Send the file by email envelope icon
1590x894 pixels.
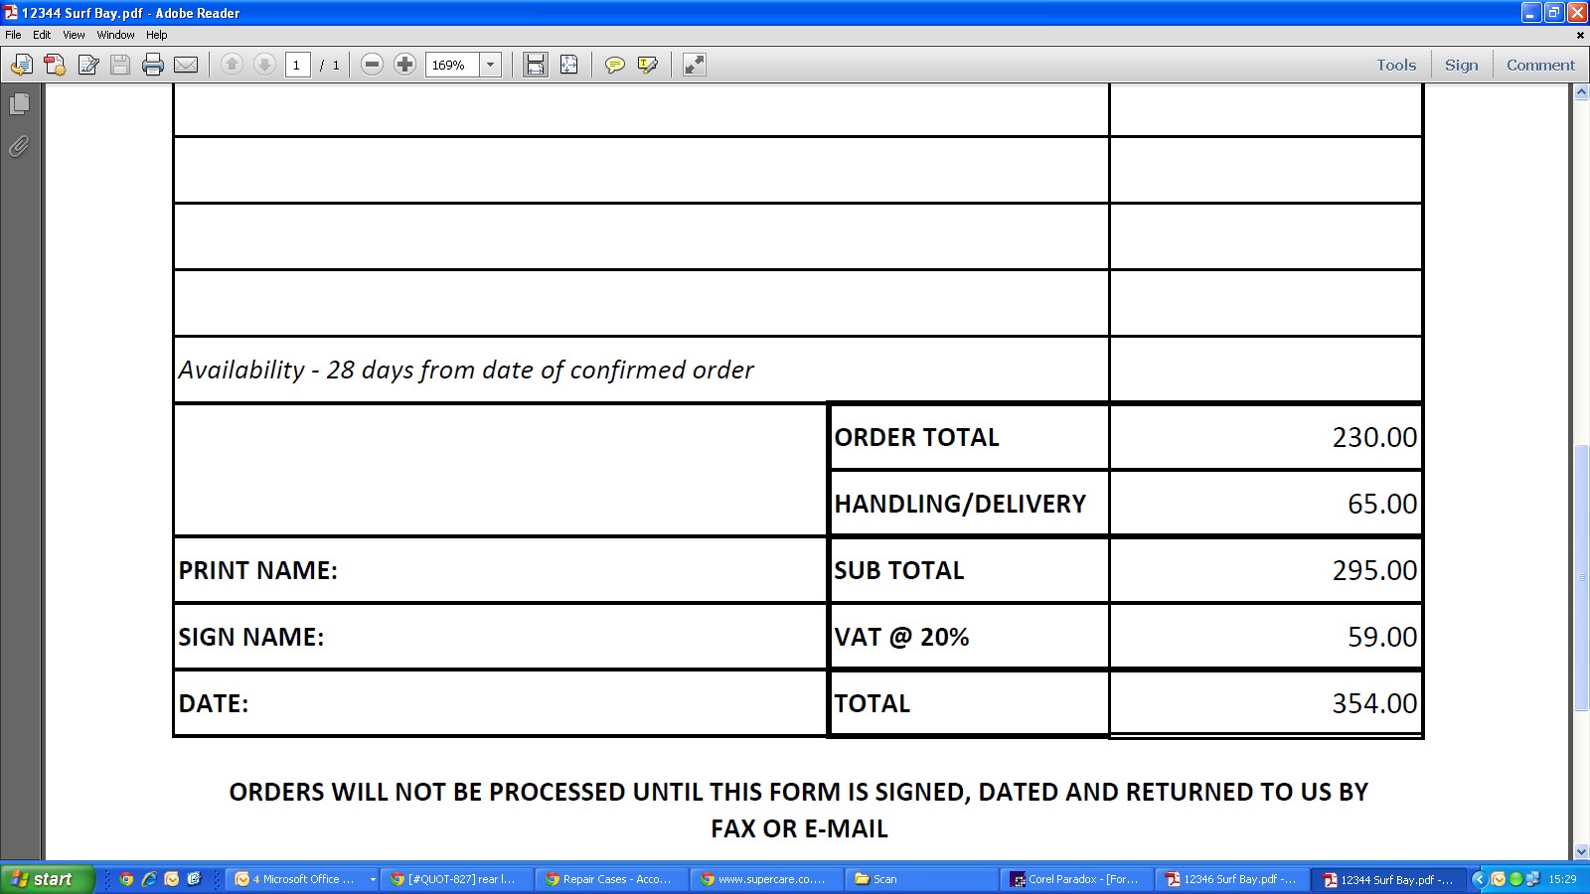[x=186, y=65]
